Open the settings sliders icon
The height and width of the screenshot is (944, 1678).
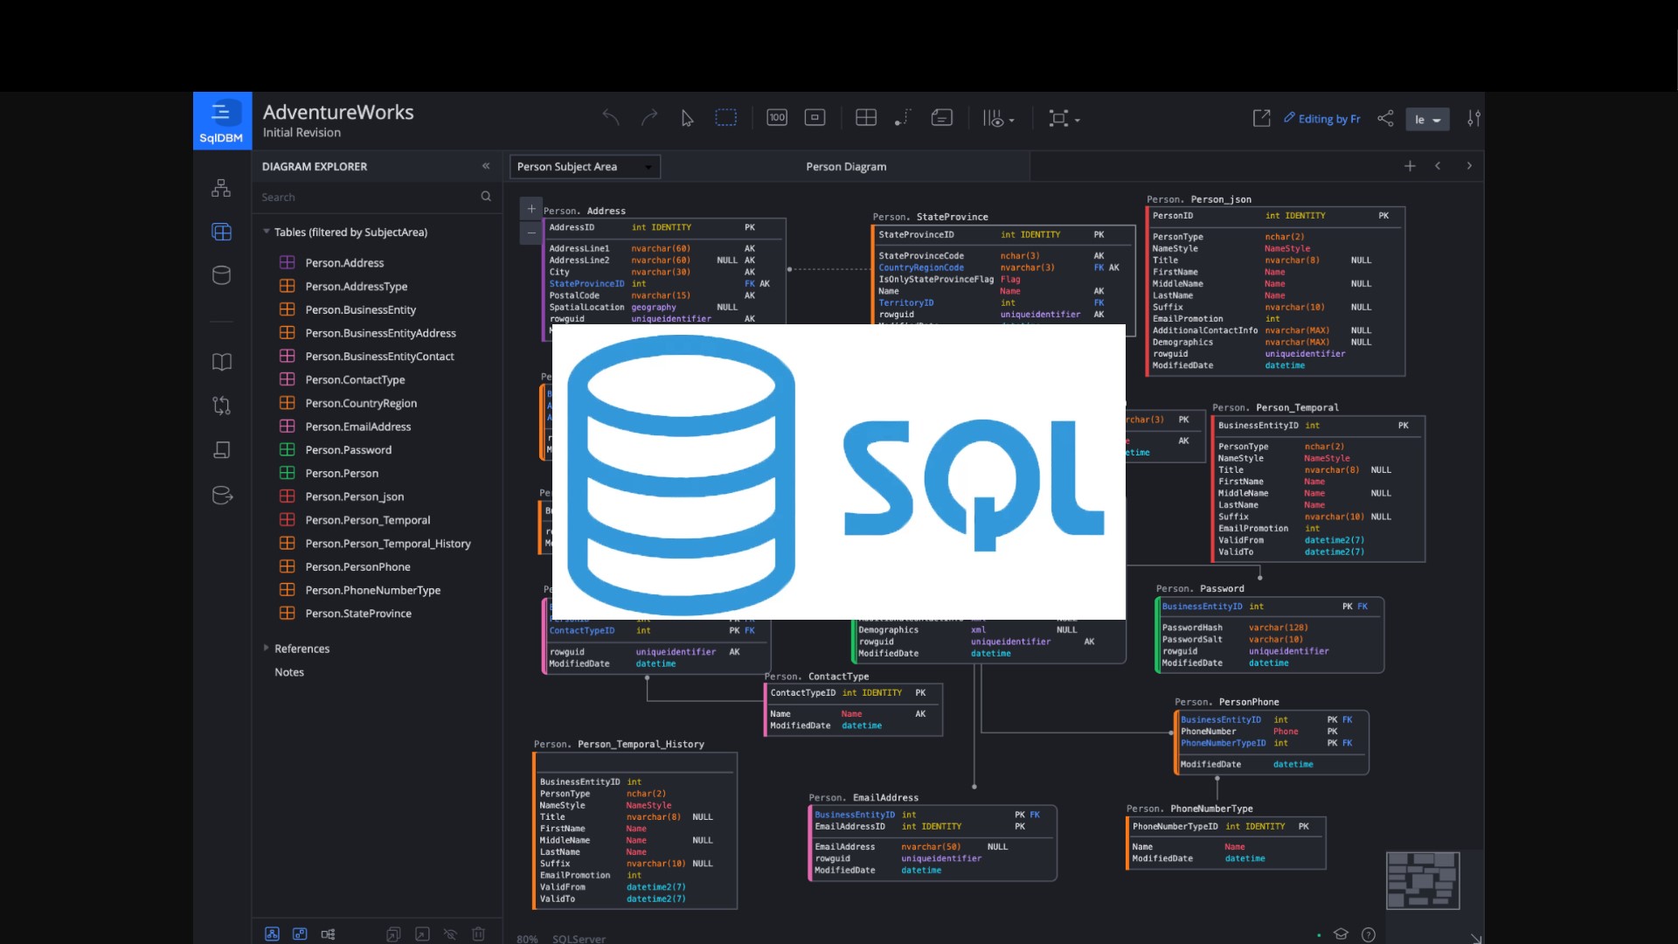1473,118
